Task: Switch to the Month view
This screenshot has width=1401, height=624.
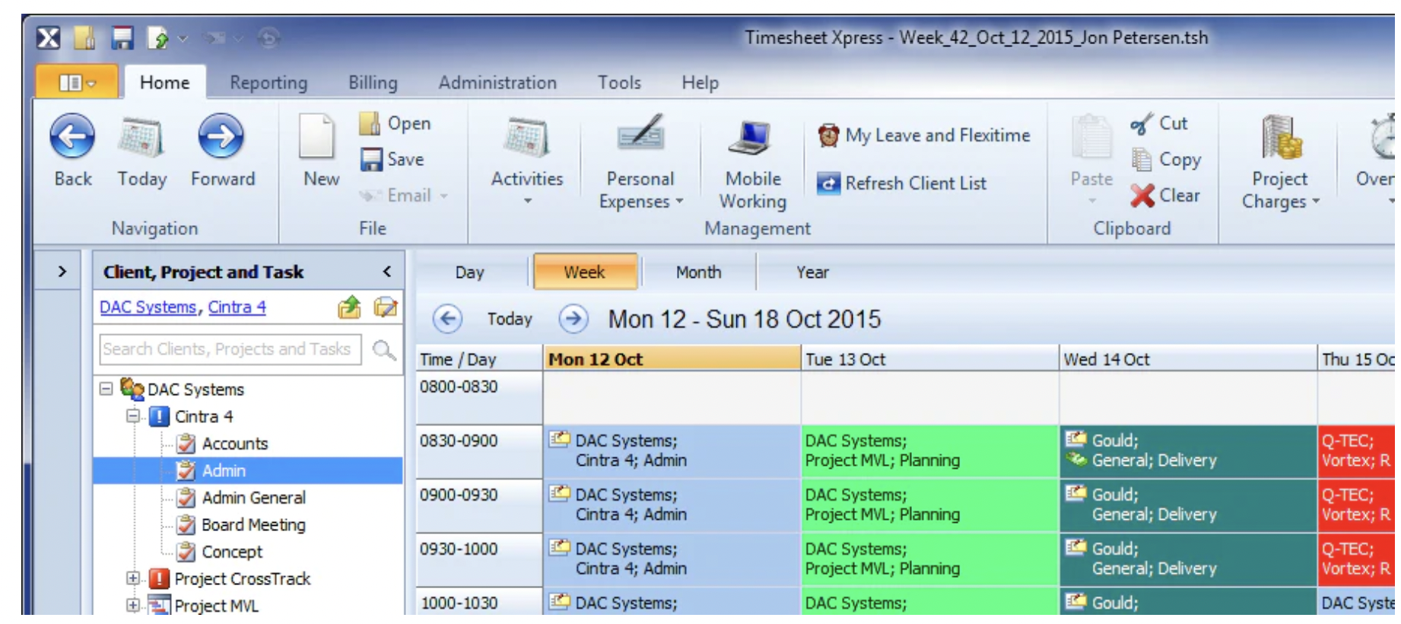Action: [x=698, y=272]
